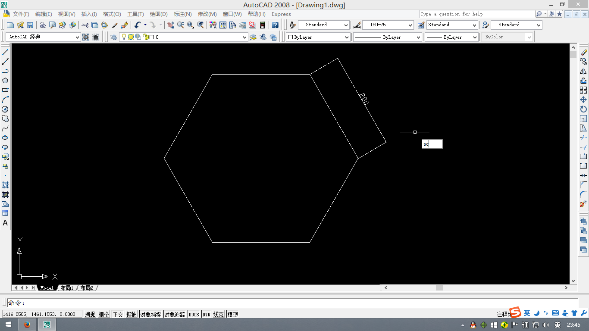
Task: Click the horizontal scrollbar thumb
Action: coord(439,288)
